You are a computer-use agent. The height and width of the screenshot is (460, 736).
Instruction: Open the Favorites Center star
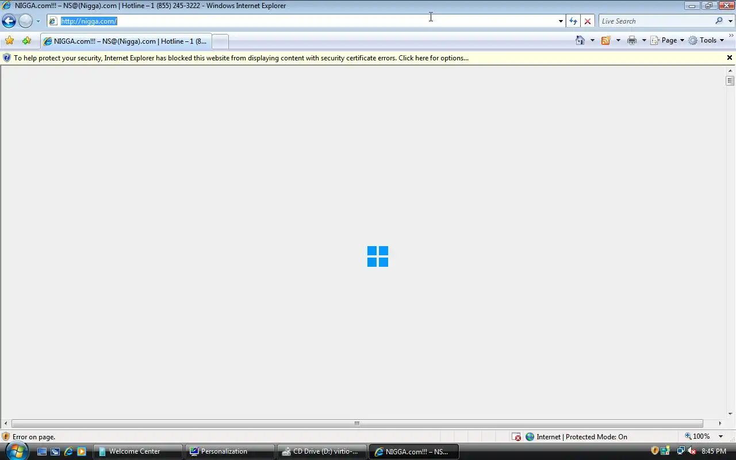click(9, 40)
